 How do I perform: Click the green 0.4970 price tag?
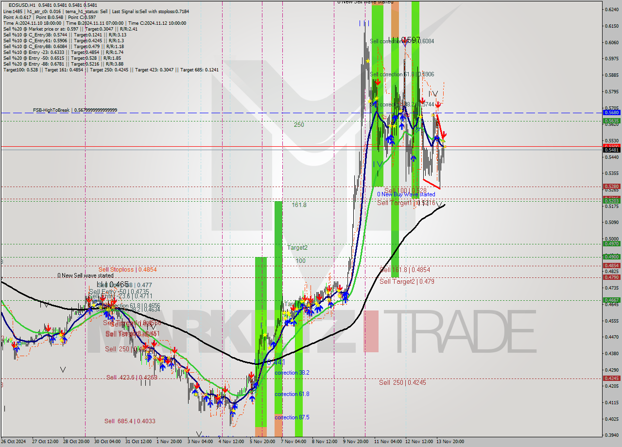coord(611,244)
